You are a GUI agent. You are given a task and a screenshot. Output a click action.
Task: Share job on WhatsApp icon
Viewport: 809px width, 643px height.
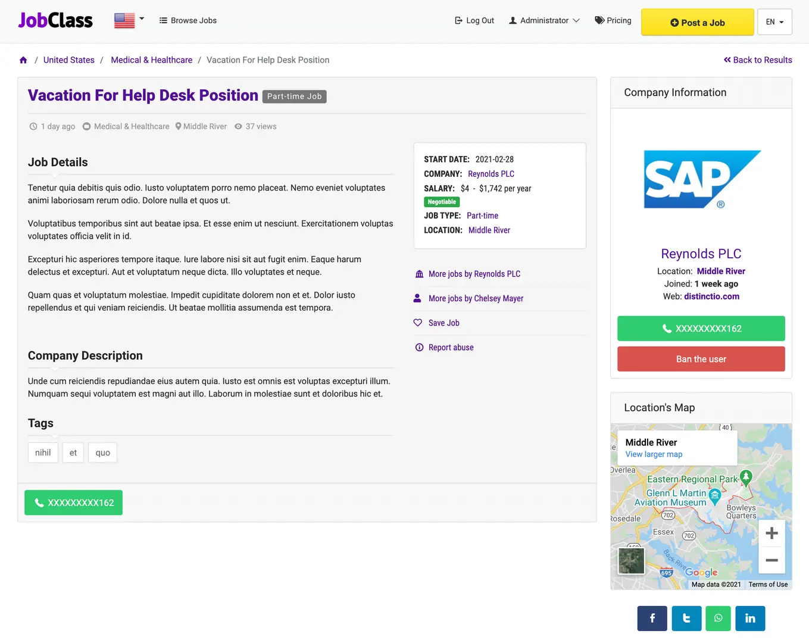tap(718, 619)
